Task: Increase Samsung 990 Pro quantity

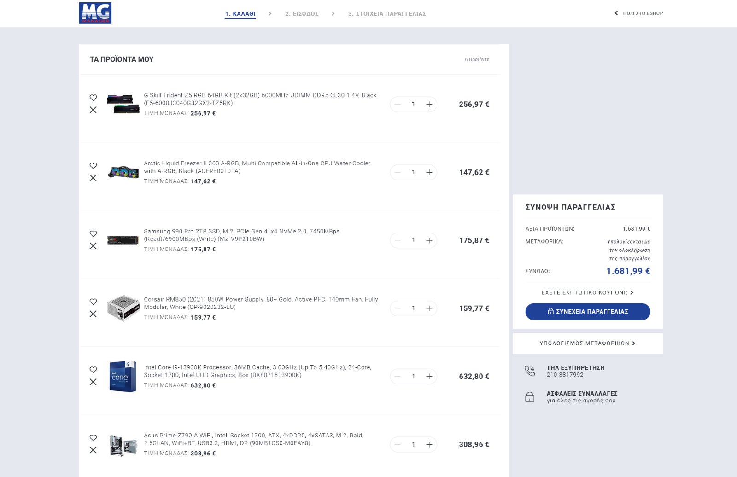Action: click(429, 240)
